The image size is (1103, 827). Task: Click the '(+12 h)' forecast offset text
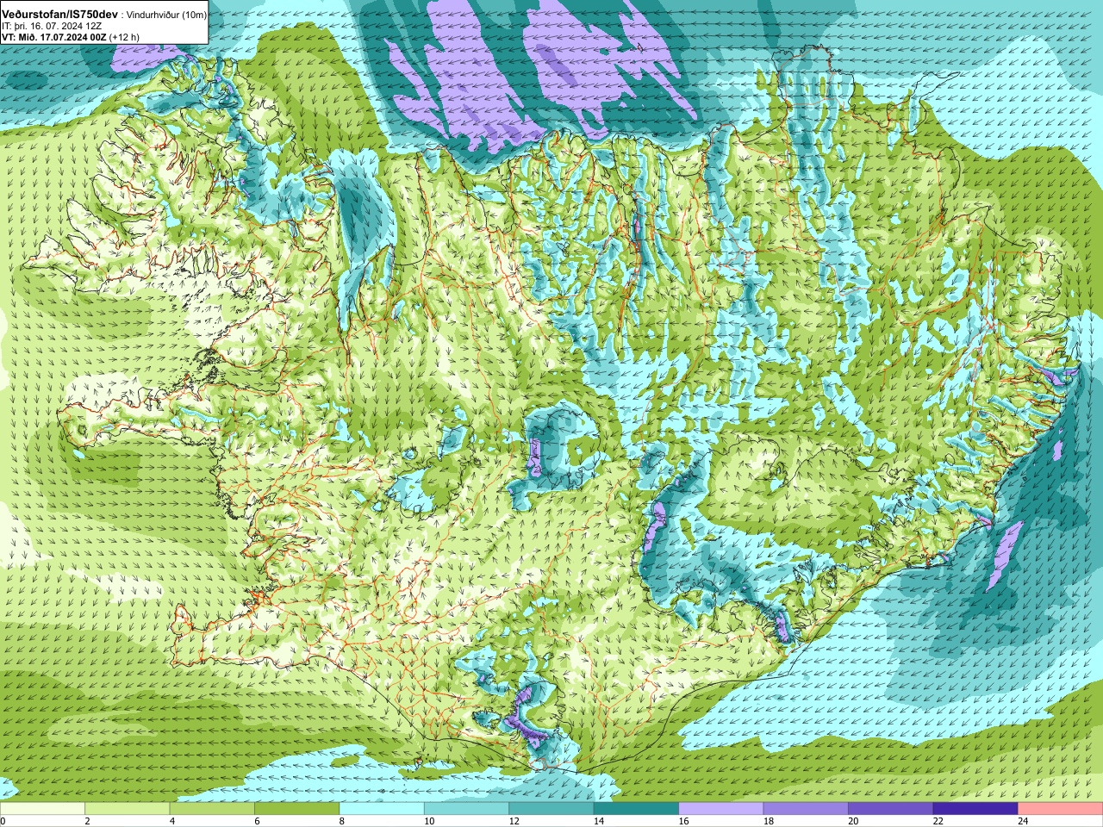124,37
